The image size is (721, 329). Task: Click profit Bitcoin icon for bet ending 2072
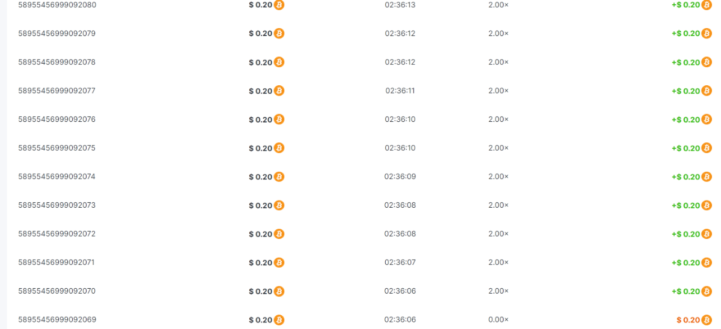[707, 234]
